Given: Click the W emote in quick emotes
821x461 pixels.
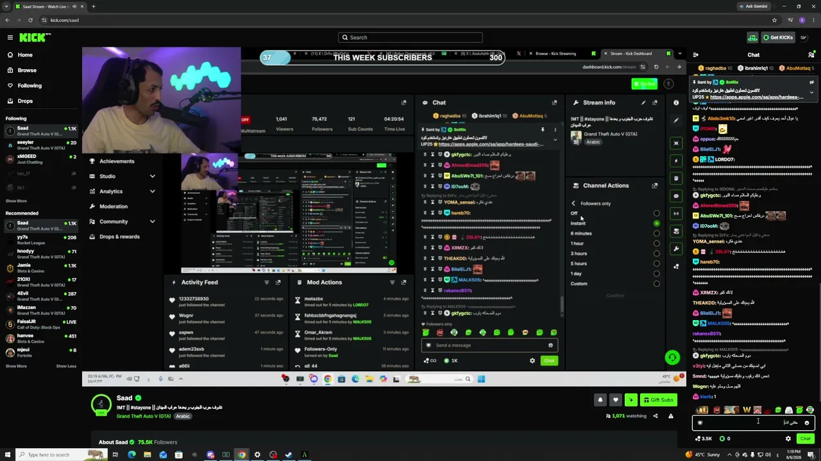Looking at the screenshot, I should click(x=747, y=410).
